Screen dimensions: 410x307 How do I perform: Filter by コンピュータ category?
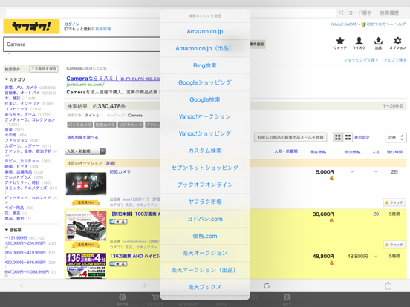click(x=16, y=109)
